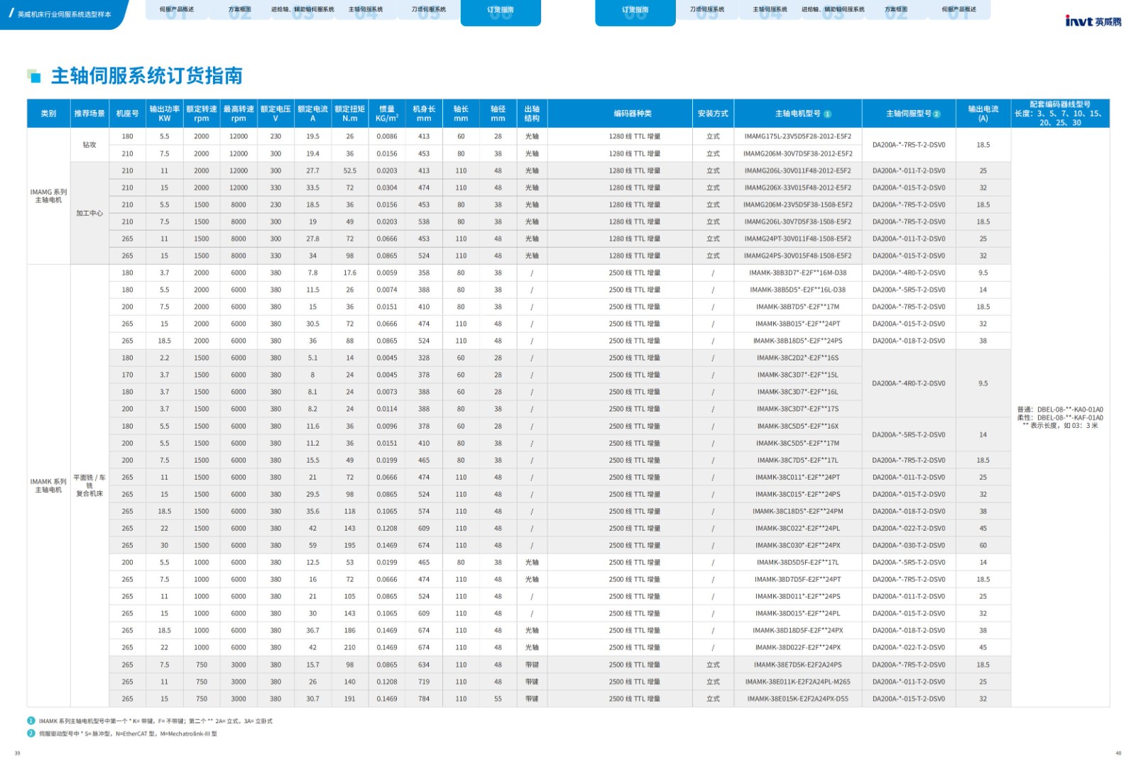Screen dimensions: 1136x770
Task: Click the 加工中心 scenario cell
Action: (89, 213)
